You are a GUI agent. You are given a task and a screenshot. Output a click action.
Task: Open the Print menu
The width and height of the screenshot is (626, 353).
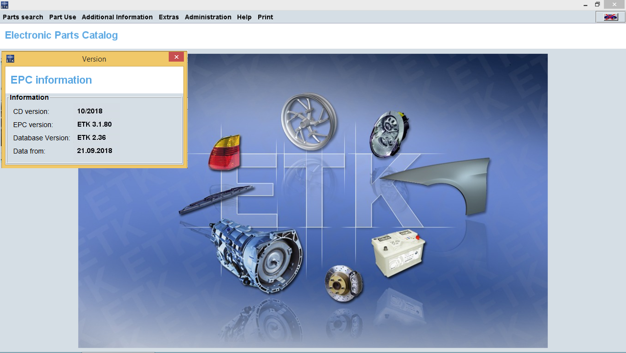(266, 17)
